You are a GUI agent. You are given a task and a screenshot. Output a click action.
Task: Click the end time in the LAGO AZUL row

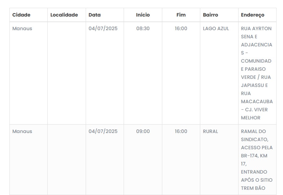[x=181, y=29]
